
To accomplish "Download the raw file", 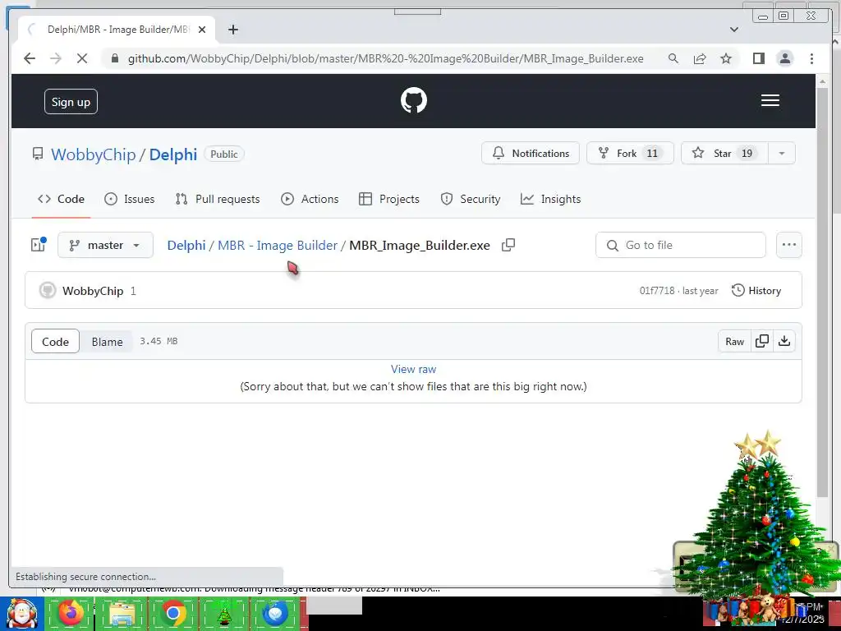I will (784, 341).
